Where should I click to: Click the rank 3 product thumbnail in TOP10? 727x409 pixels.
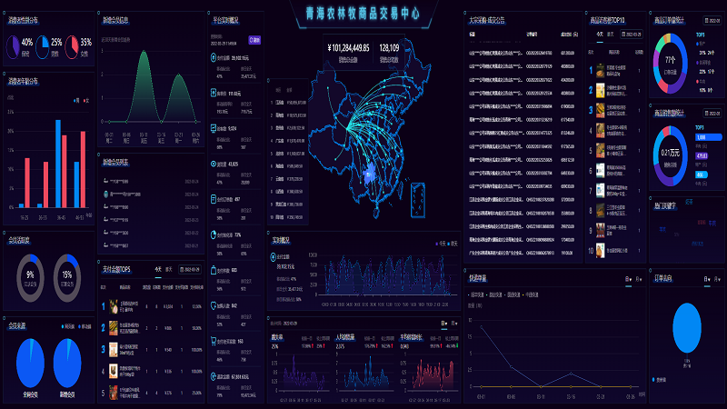point(600,110)
